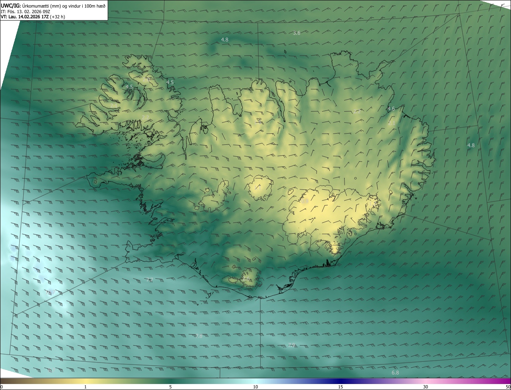This screenshot has width=511, height=390.
Task: Pick the dark blue color above tick 15
Action: [x=341, y=381]
